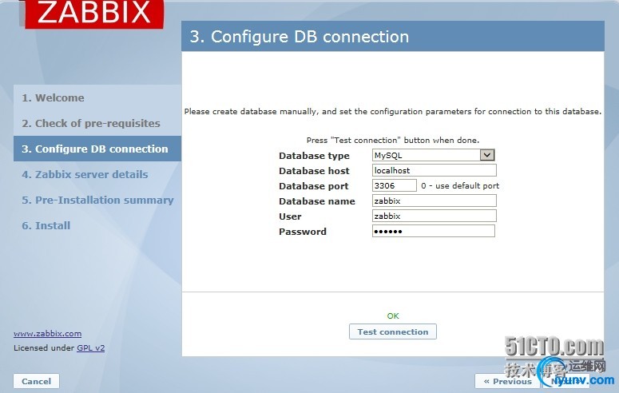Click the Database port label

coord(313,186)
